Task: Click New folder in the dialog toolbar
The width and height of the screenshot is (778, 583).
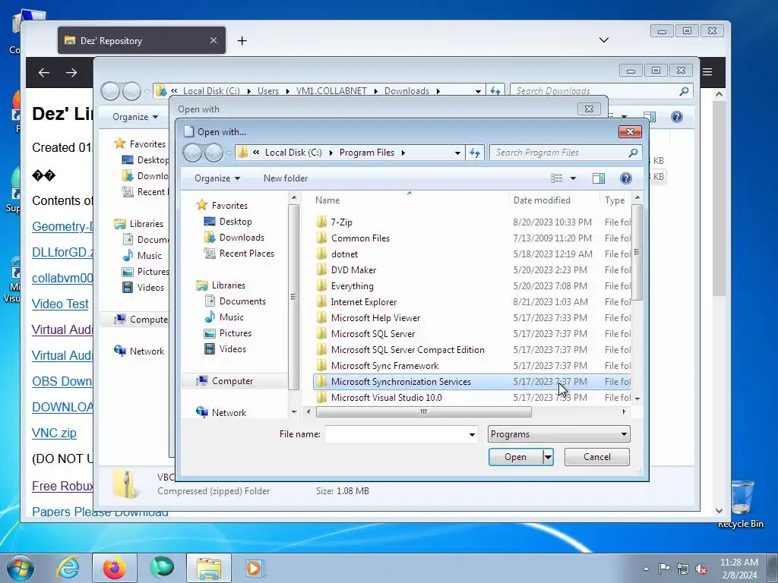Action: [286, 178]
